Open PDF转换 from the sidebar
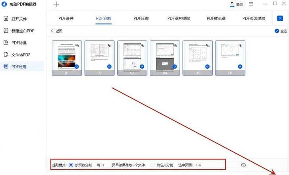 click(x=22, y=43)
